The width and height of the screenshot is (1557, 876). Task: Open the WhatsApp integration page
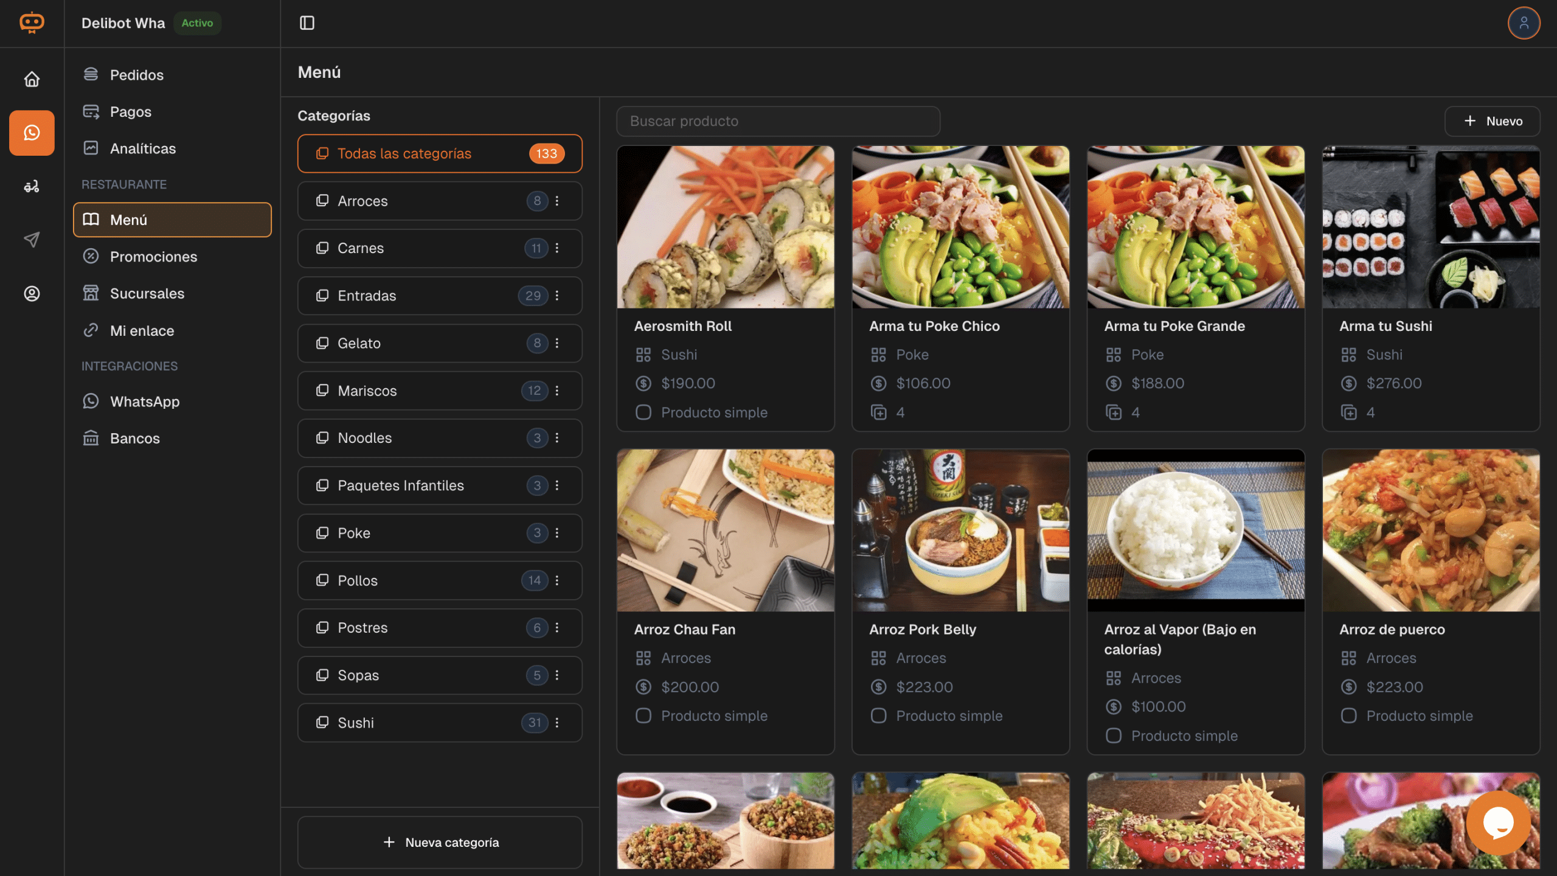point(145,401)
